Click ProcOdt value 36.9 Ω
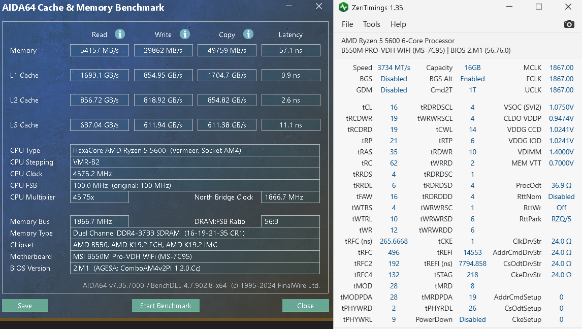Screen dimensions: 582x329 (x=561, y=185)
